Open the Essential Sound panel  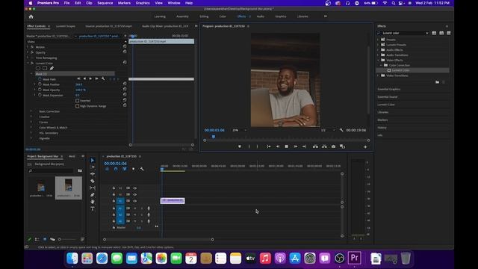click(388, 96)
